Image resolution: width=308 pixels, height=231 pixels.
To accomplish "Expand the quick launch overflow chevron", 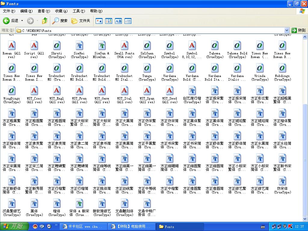I will click(56, 225).
